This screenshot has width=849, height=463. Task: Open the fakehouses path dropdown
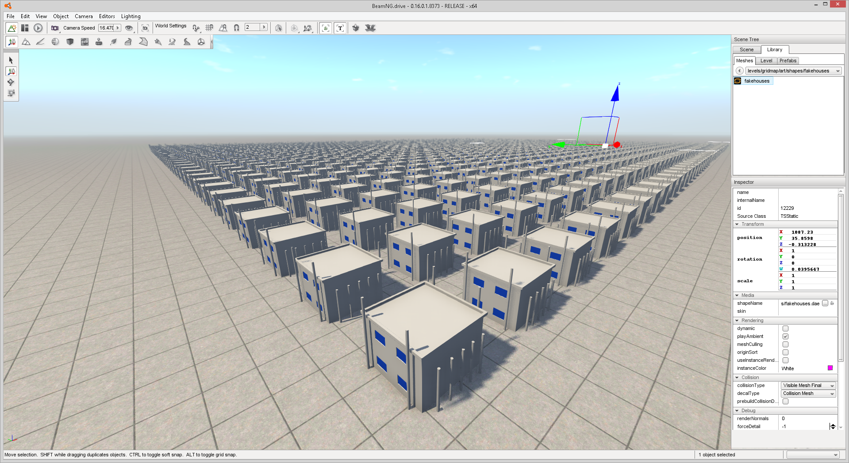point(793,71)
